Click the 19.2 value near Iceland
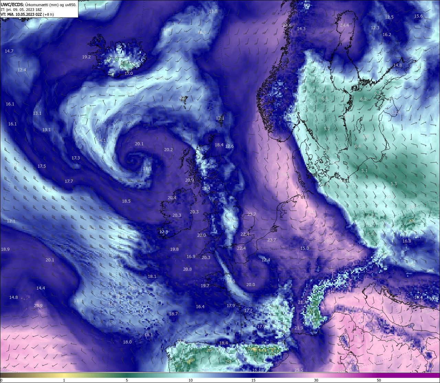This screenshot has width=440, height=383. point(86,57)
